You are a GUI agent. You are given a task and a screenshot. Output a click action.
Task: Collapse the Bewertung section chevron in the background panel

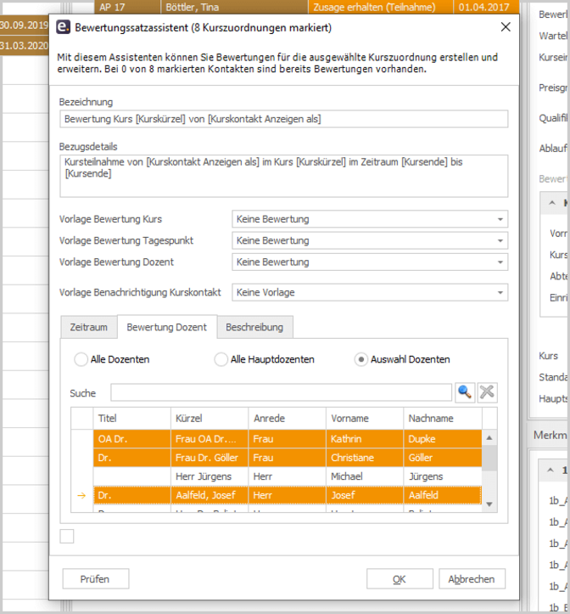552,203
